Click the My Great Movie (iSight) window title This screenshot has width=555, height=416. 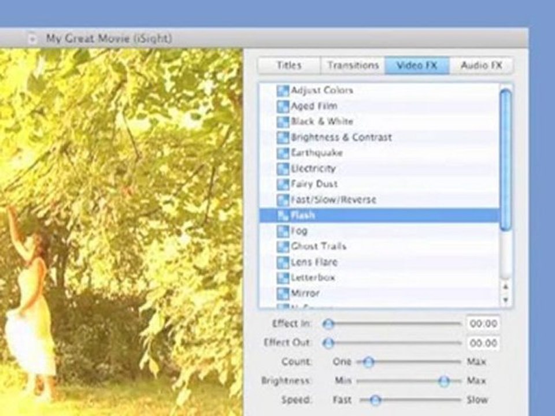tap(109, 38)
